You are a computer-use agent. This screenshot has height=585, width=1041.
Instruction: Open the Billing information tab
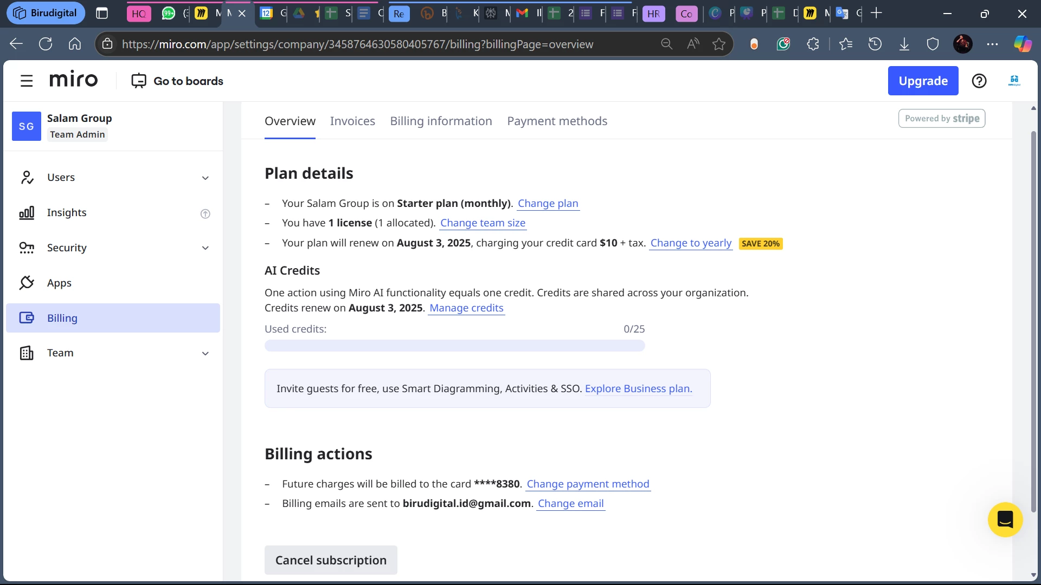[x=441, y=121]
